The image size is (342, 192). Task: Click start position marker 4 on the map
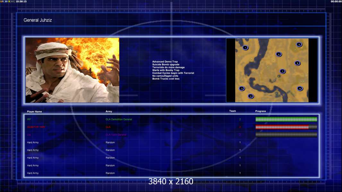278,54
